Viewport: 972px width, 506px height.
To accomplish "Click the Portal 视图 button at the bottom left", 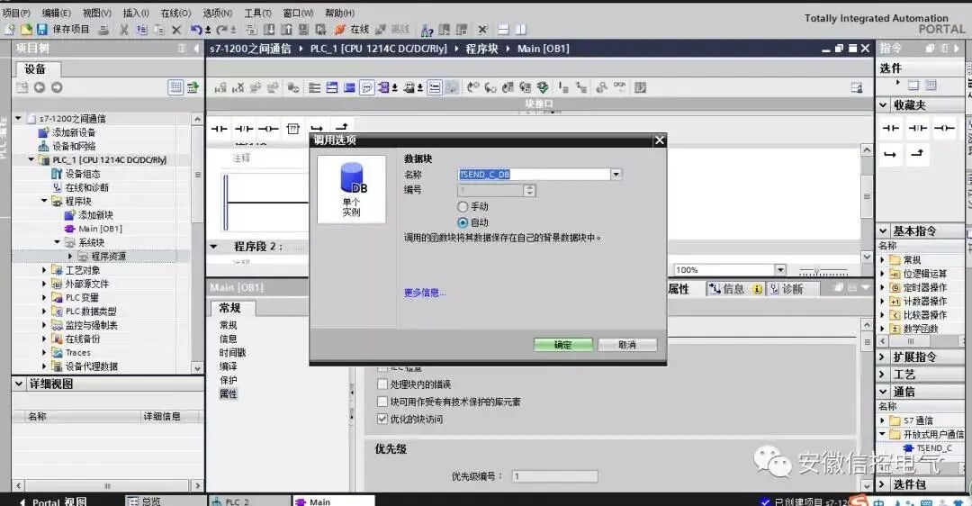I will click(x=53, y=501).
